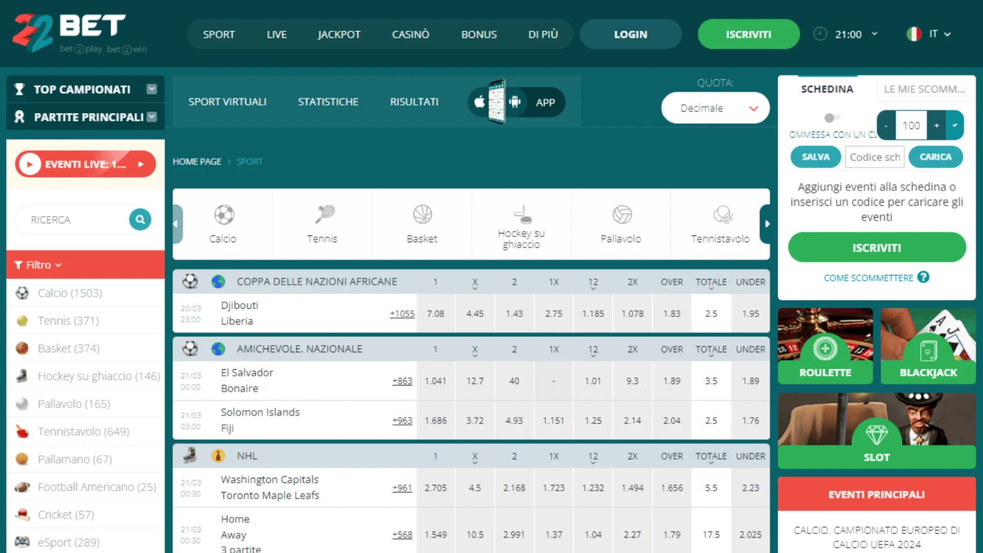Open the CASINÒ menu item

pyautogui.click(x=410, y=34)
